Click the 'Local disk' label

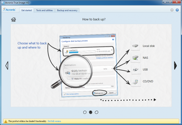(149, 46)
